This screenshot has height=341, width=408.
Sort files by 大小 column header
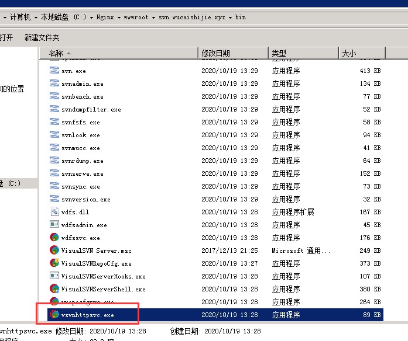coord(348,53)
